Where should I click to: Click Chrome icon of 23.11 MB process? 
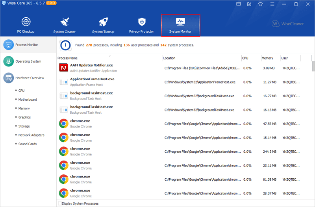coord(63,165)
